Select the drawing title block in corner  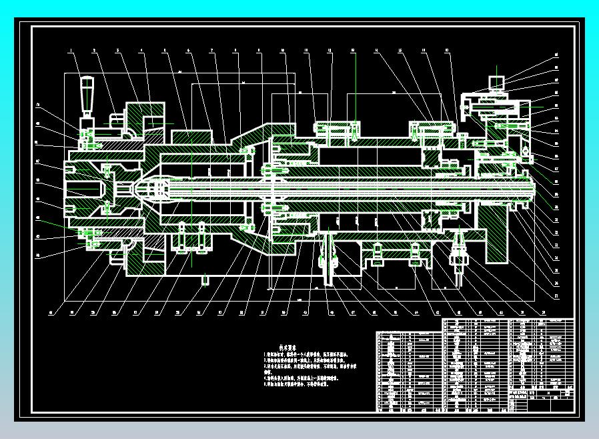tap(542, 400)
